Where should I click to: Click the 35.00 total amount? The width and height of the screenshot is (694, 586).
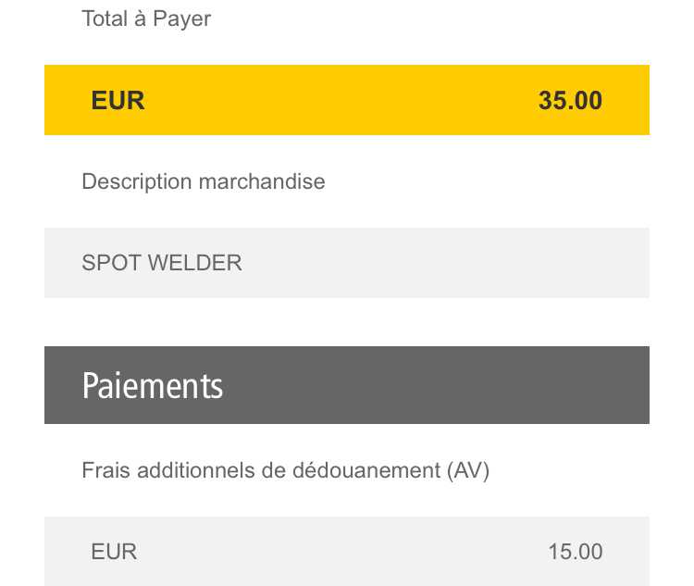(x=570, y=101)
